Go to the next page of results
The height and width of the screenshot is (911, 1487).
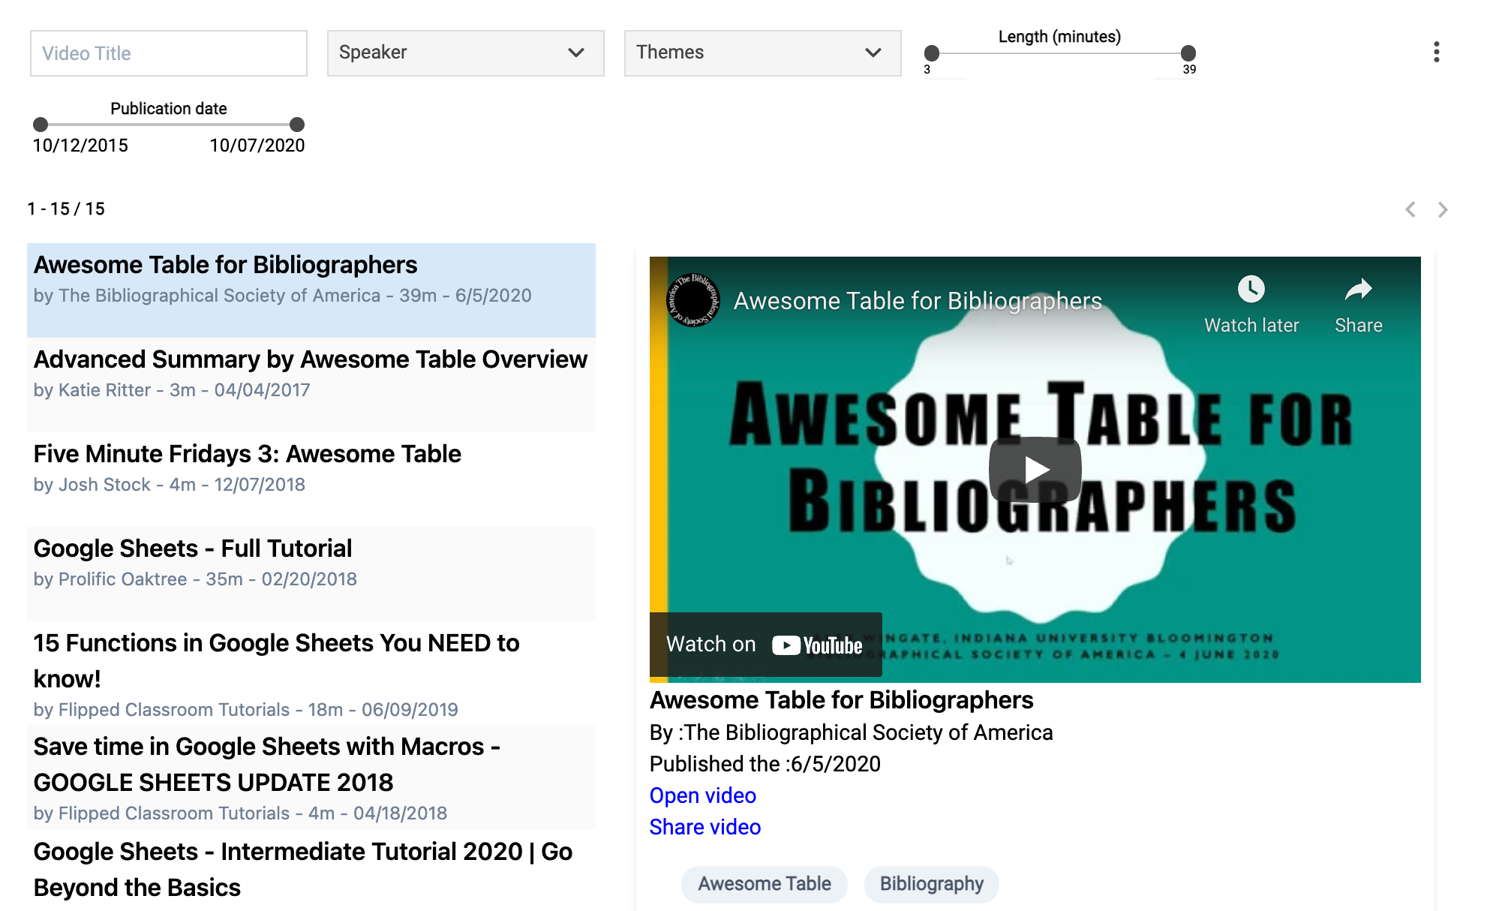coord(1443,209)
